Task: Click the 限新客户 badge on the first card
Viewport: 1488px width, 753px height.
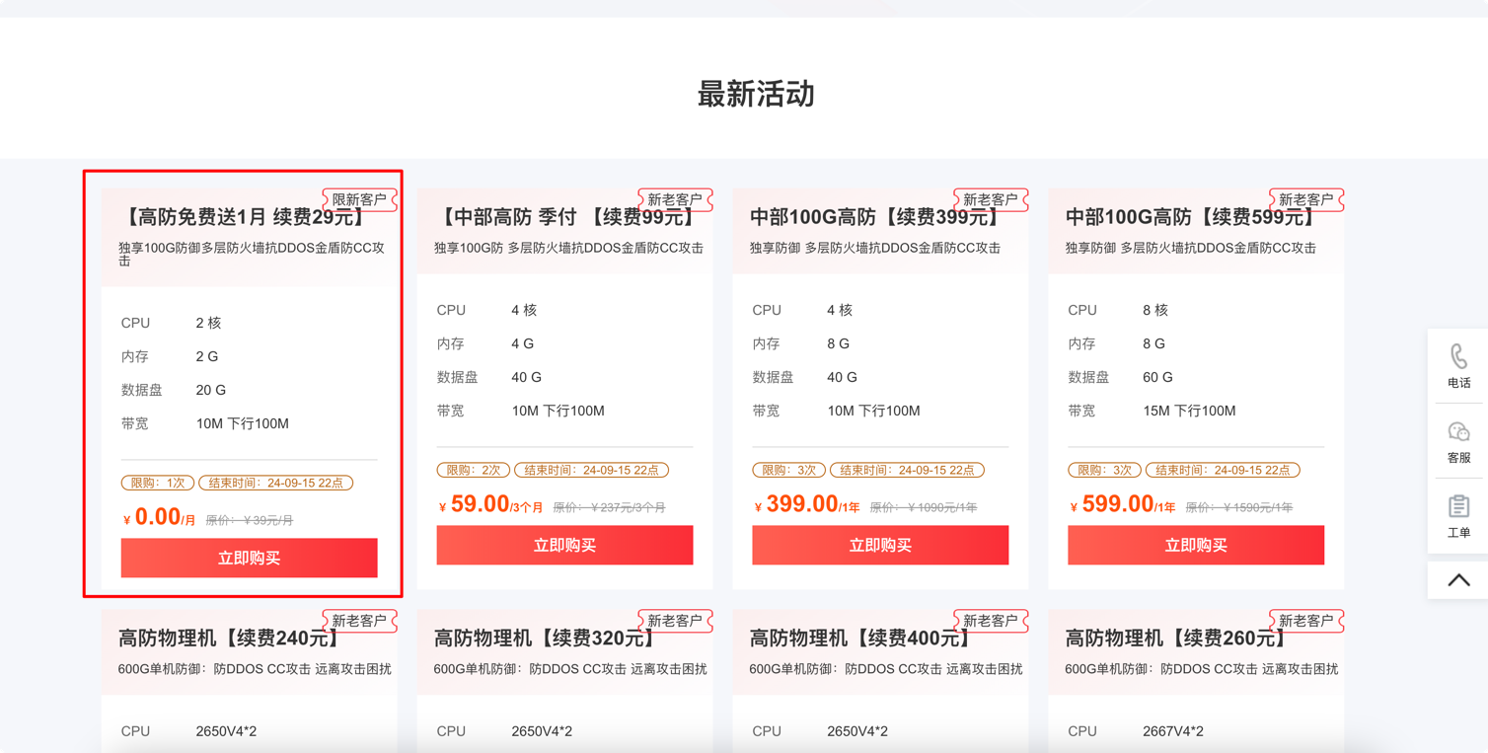Action: point(359,199)
